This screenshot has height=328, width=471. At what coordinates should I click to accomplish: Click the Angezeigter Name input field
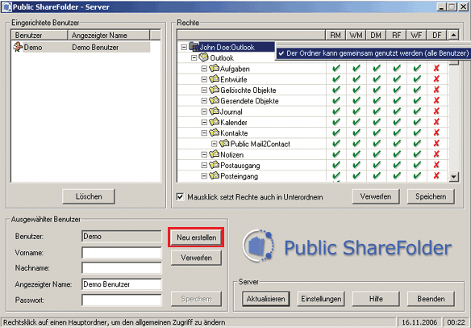(121, 284)
